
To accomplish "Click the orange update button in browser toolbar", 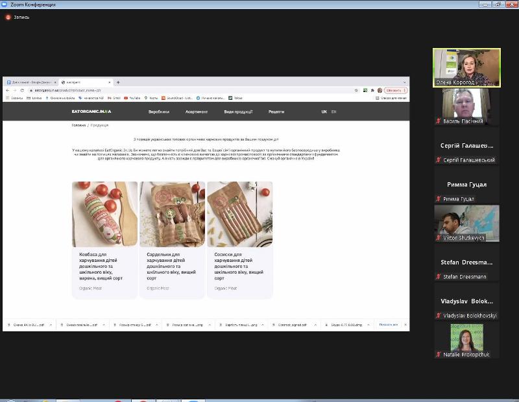I will coord(395,90).
